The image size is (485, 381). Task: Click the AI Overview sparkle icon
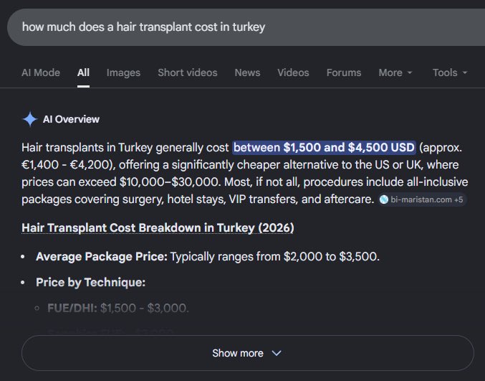coord(30,119)
